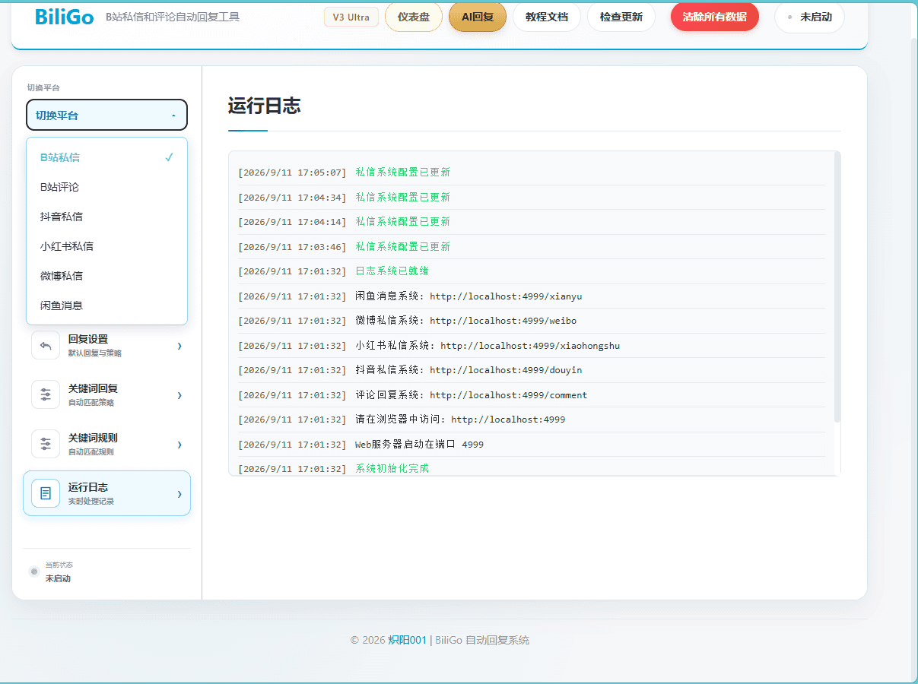Click the V3 Ultra badge
The height and width of the screenshot is (684, 918).
pyautogui.click(x=351, y=17)
